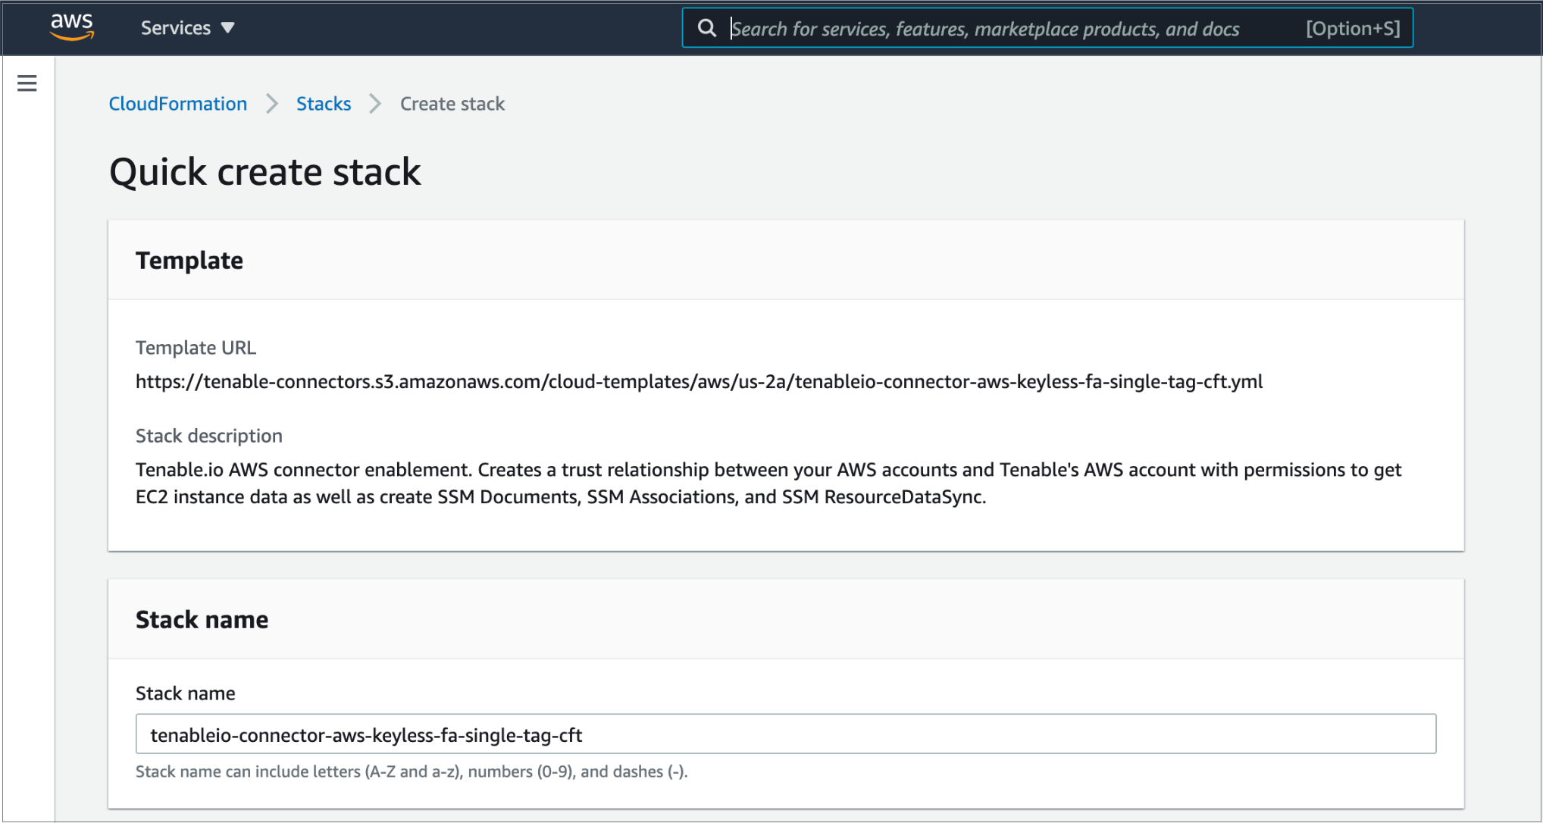Click the Stack name section header
Viewport: 1543px width, 823px height.
point(202,620)
